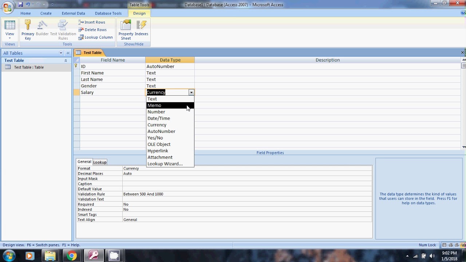Click the Last Name field cell
This screenshot has width=466, height=262.
112,80
